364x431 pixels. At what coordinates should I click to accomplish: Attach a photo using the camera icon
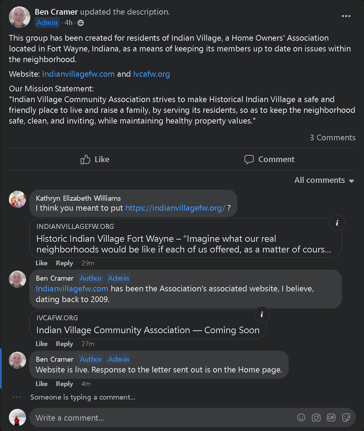(316, 417)
